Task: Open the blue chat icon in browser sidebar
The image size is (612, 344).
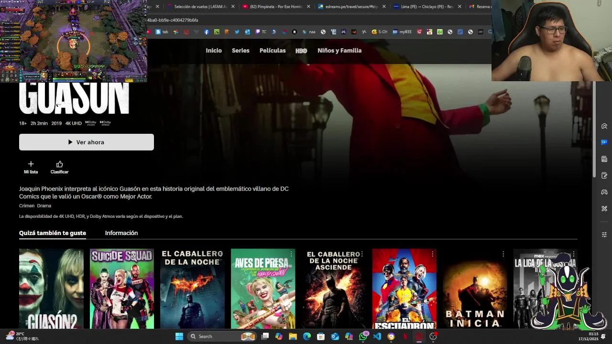Action: click(604, 142)
